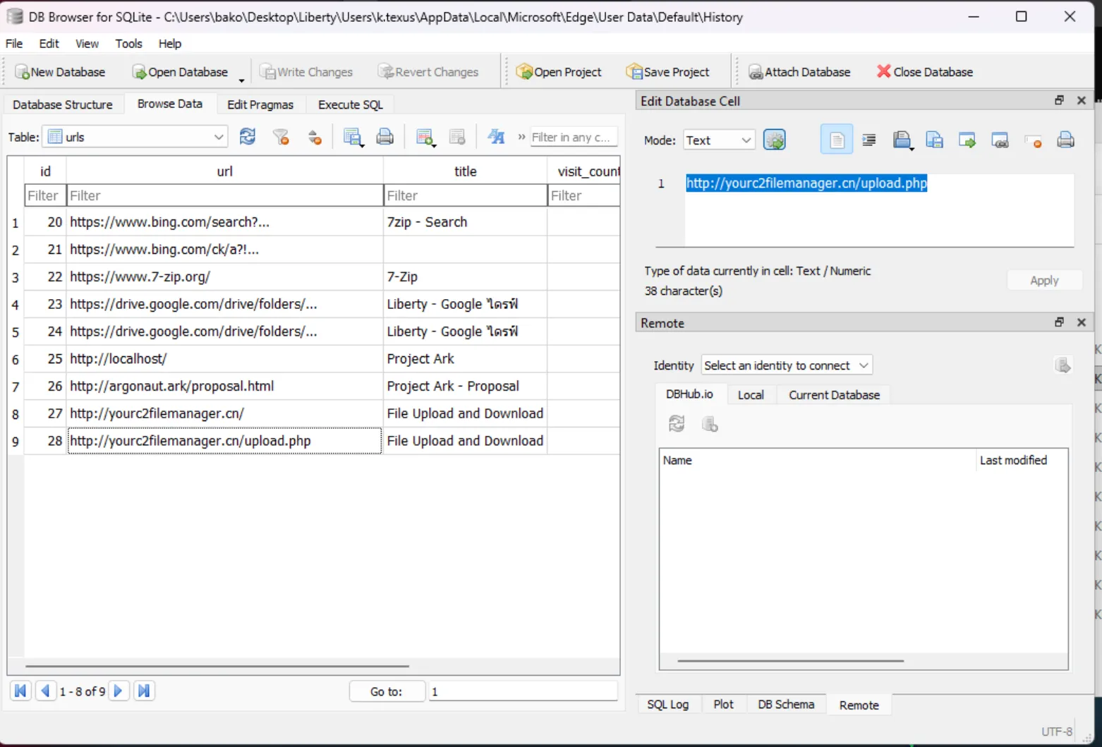Insert a new record into the table
This screenshot has height=747, width=1102.
tap(425, 137)
